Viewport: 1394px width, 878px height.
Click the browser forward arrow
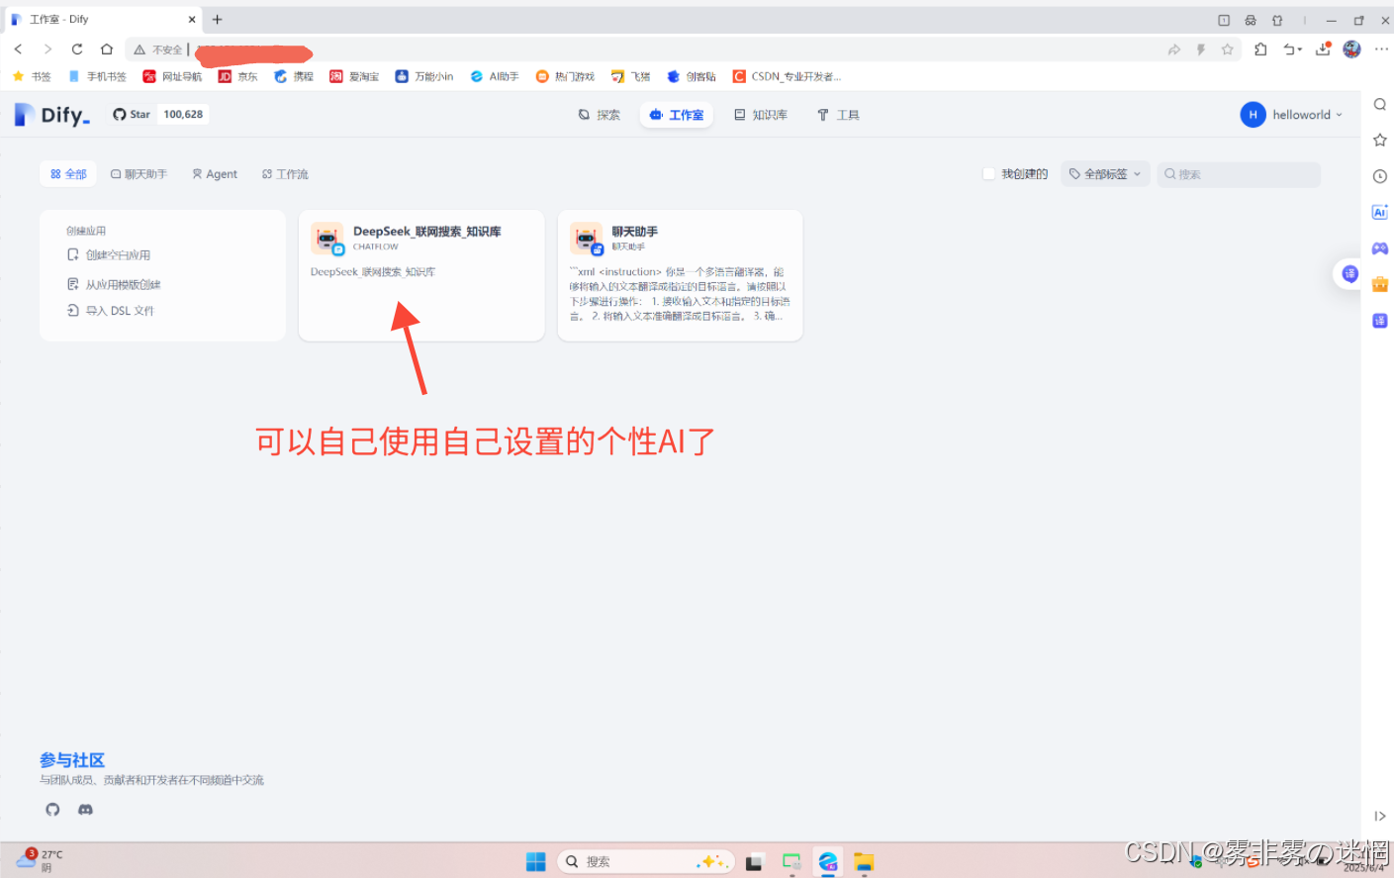tap(47, 49)
